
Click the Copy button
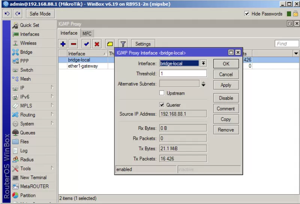226,119
